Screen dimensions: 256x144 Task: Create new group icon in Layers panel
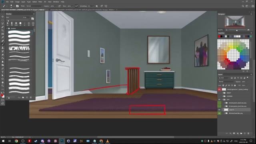tap(241, 133)
